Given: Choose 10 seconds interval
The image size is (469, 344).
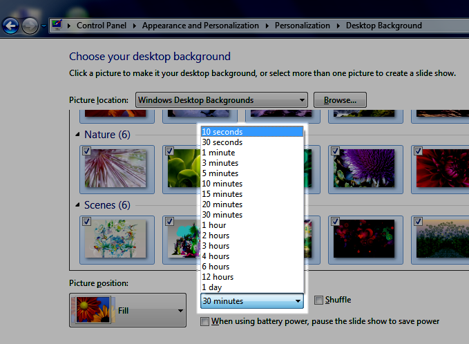Looking at the screenshot, I should tap(252, 132).
